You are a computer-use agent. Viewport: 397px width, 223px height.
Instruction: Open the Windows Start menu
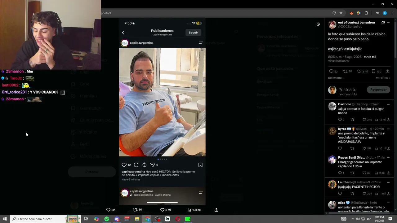[5, 219]
